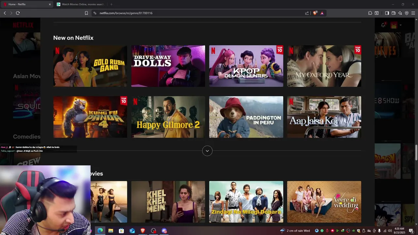Close the Home - Netflix tab
The image size is (418, 235).
50,4
